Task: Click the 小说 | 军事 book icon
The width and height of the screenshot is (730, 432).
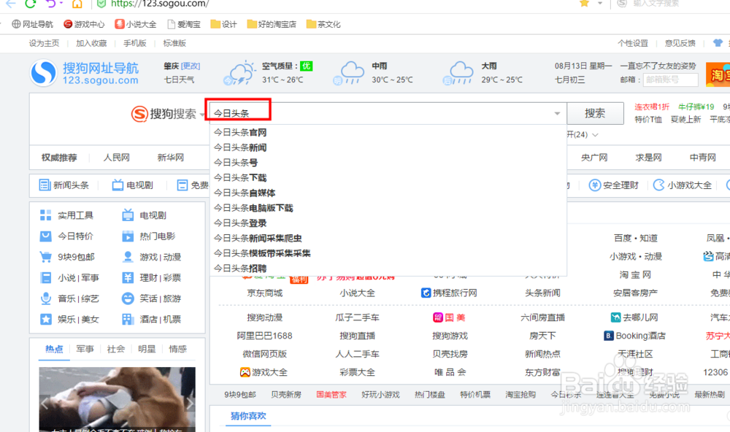Action: (45, 278)
